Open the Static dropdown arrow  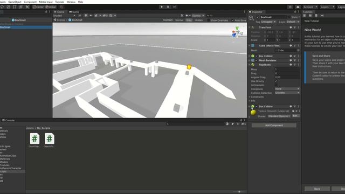coord(299,17)
